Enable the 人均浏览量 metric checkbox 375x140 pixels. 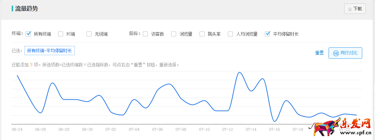click(x=230, y=34)
